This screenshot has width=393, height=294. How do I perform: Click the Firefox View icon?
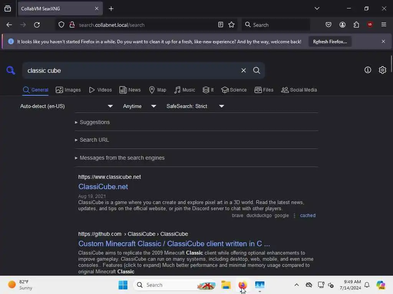8,8
